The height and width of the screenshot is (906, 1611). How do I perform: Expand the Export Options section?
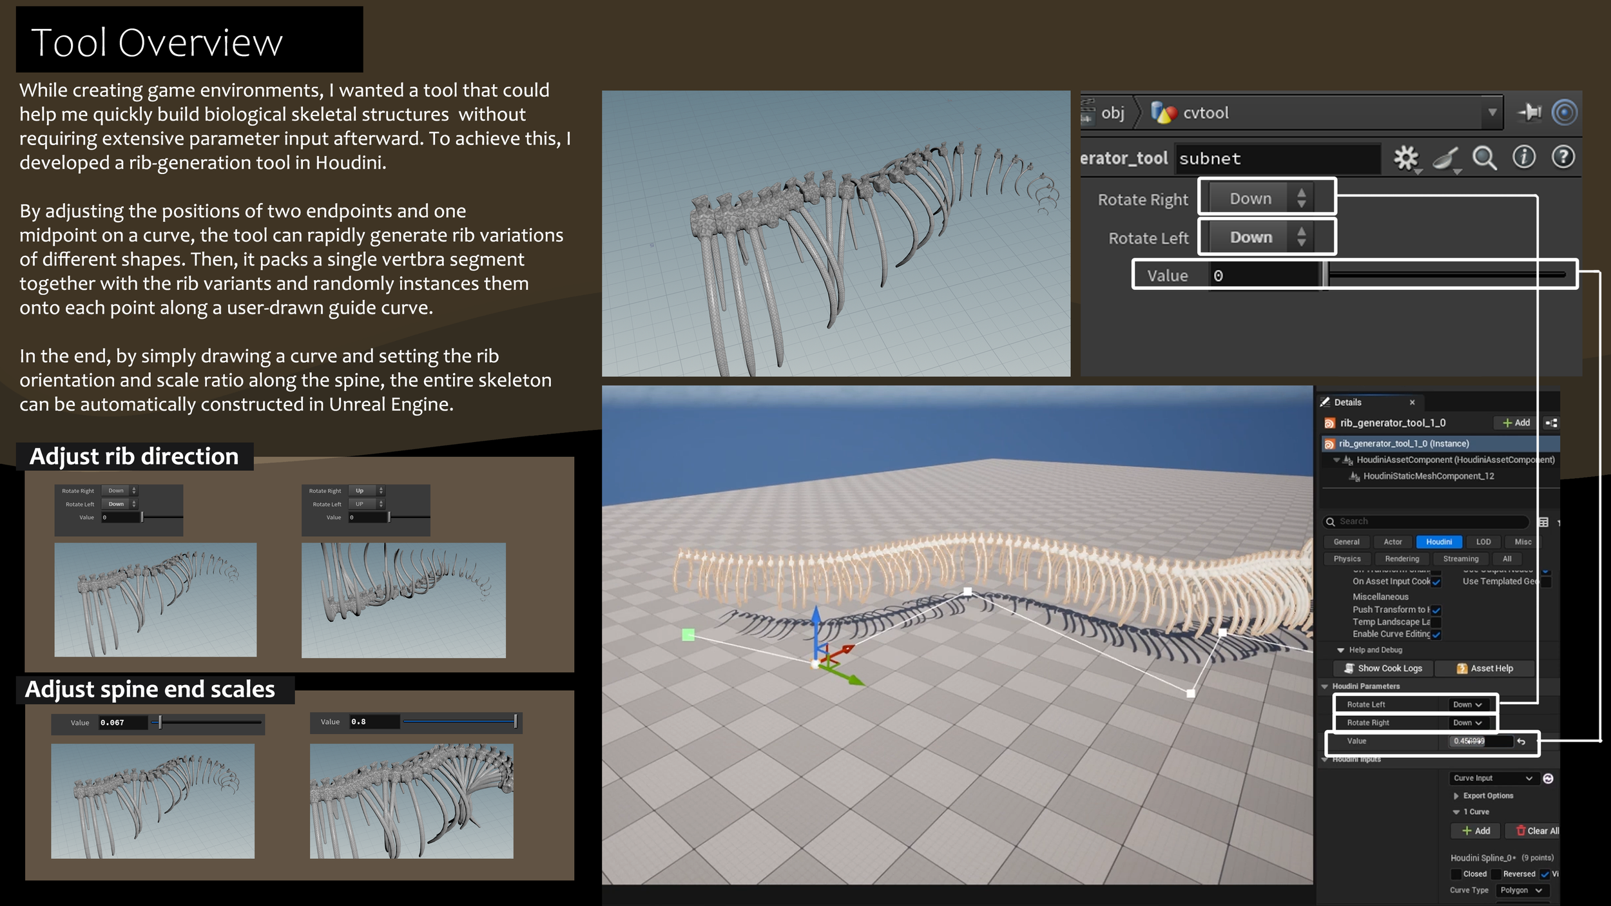1456,796
